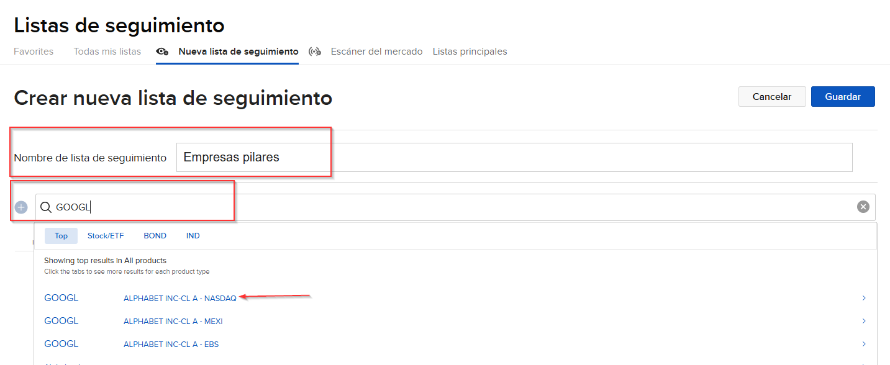890x365 pixels.
Task: Open the Listas principales tab
Action: [x=470, y=52]
